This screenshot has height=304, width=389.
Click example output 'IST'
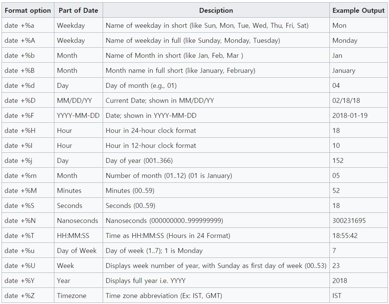click(x=337, y=296)
